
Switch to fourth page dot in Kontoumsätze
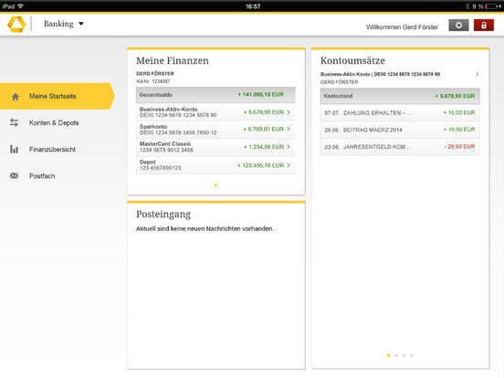pyautogui.click(x=412, y=355)
